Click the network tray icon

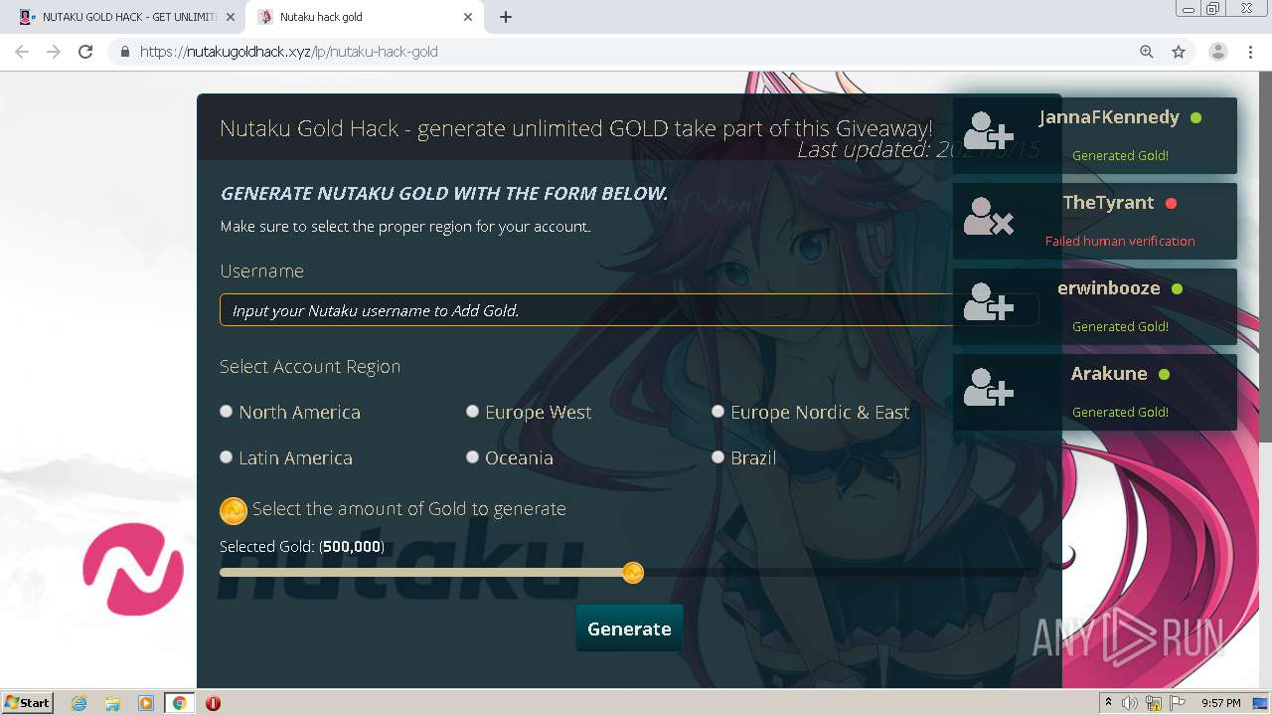pyautogui.click(x=1154, y=703)
